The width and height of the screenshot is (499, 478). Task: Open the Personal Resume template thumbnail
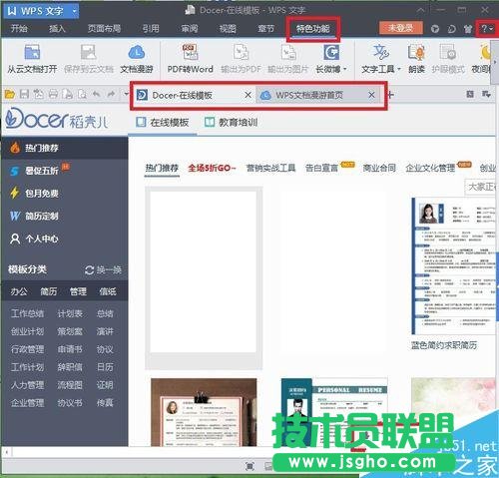pos(334,412)
